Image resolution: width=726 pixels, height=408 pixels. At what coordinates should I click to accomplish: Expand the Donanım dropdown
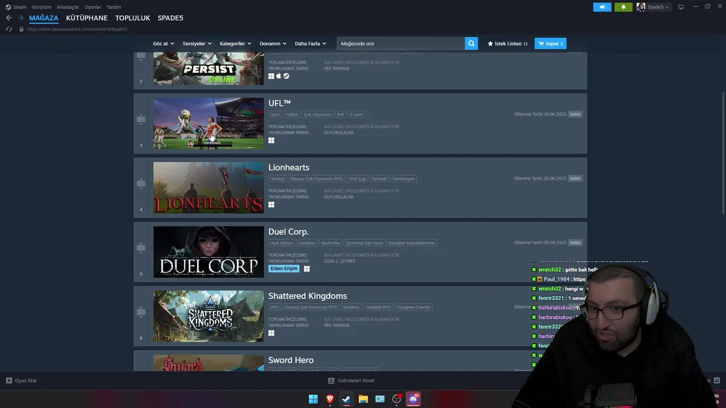[273, 44]
